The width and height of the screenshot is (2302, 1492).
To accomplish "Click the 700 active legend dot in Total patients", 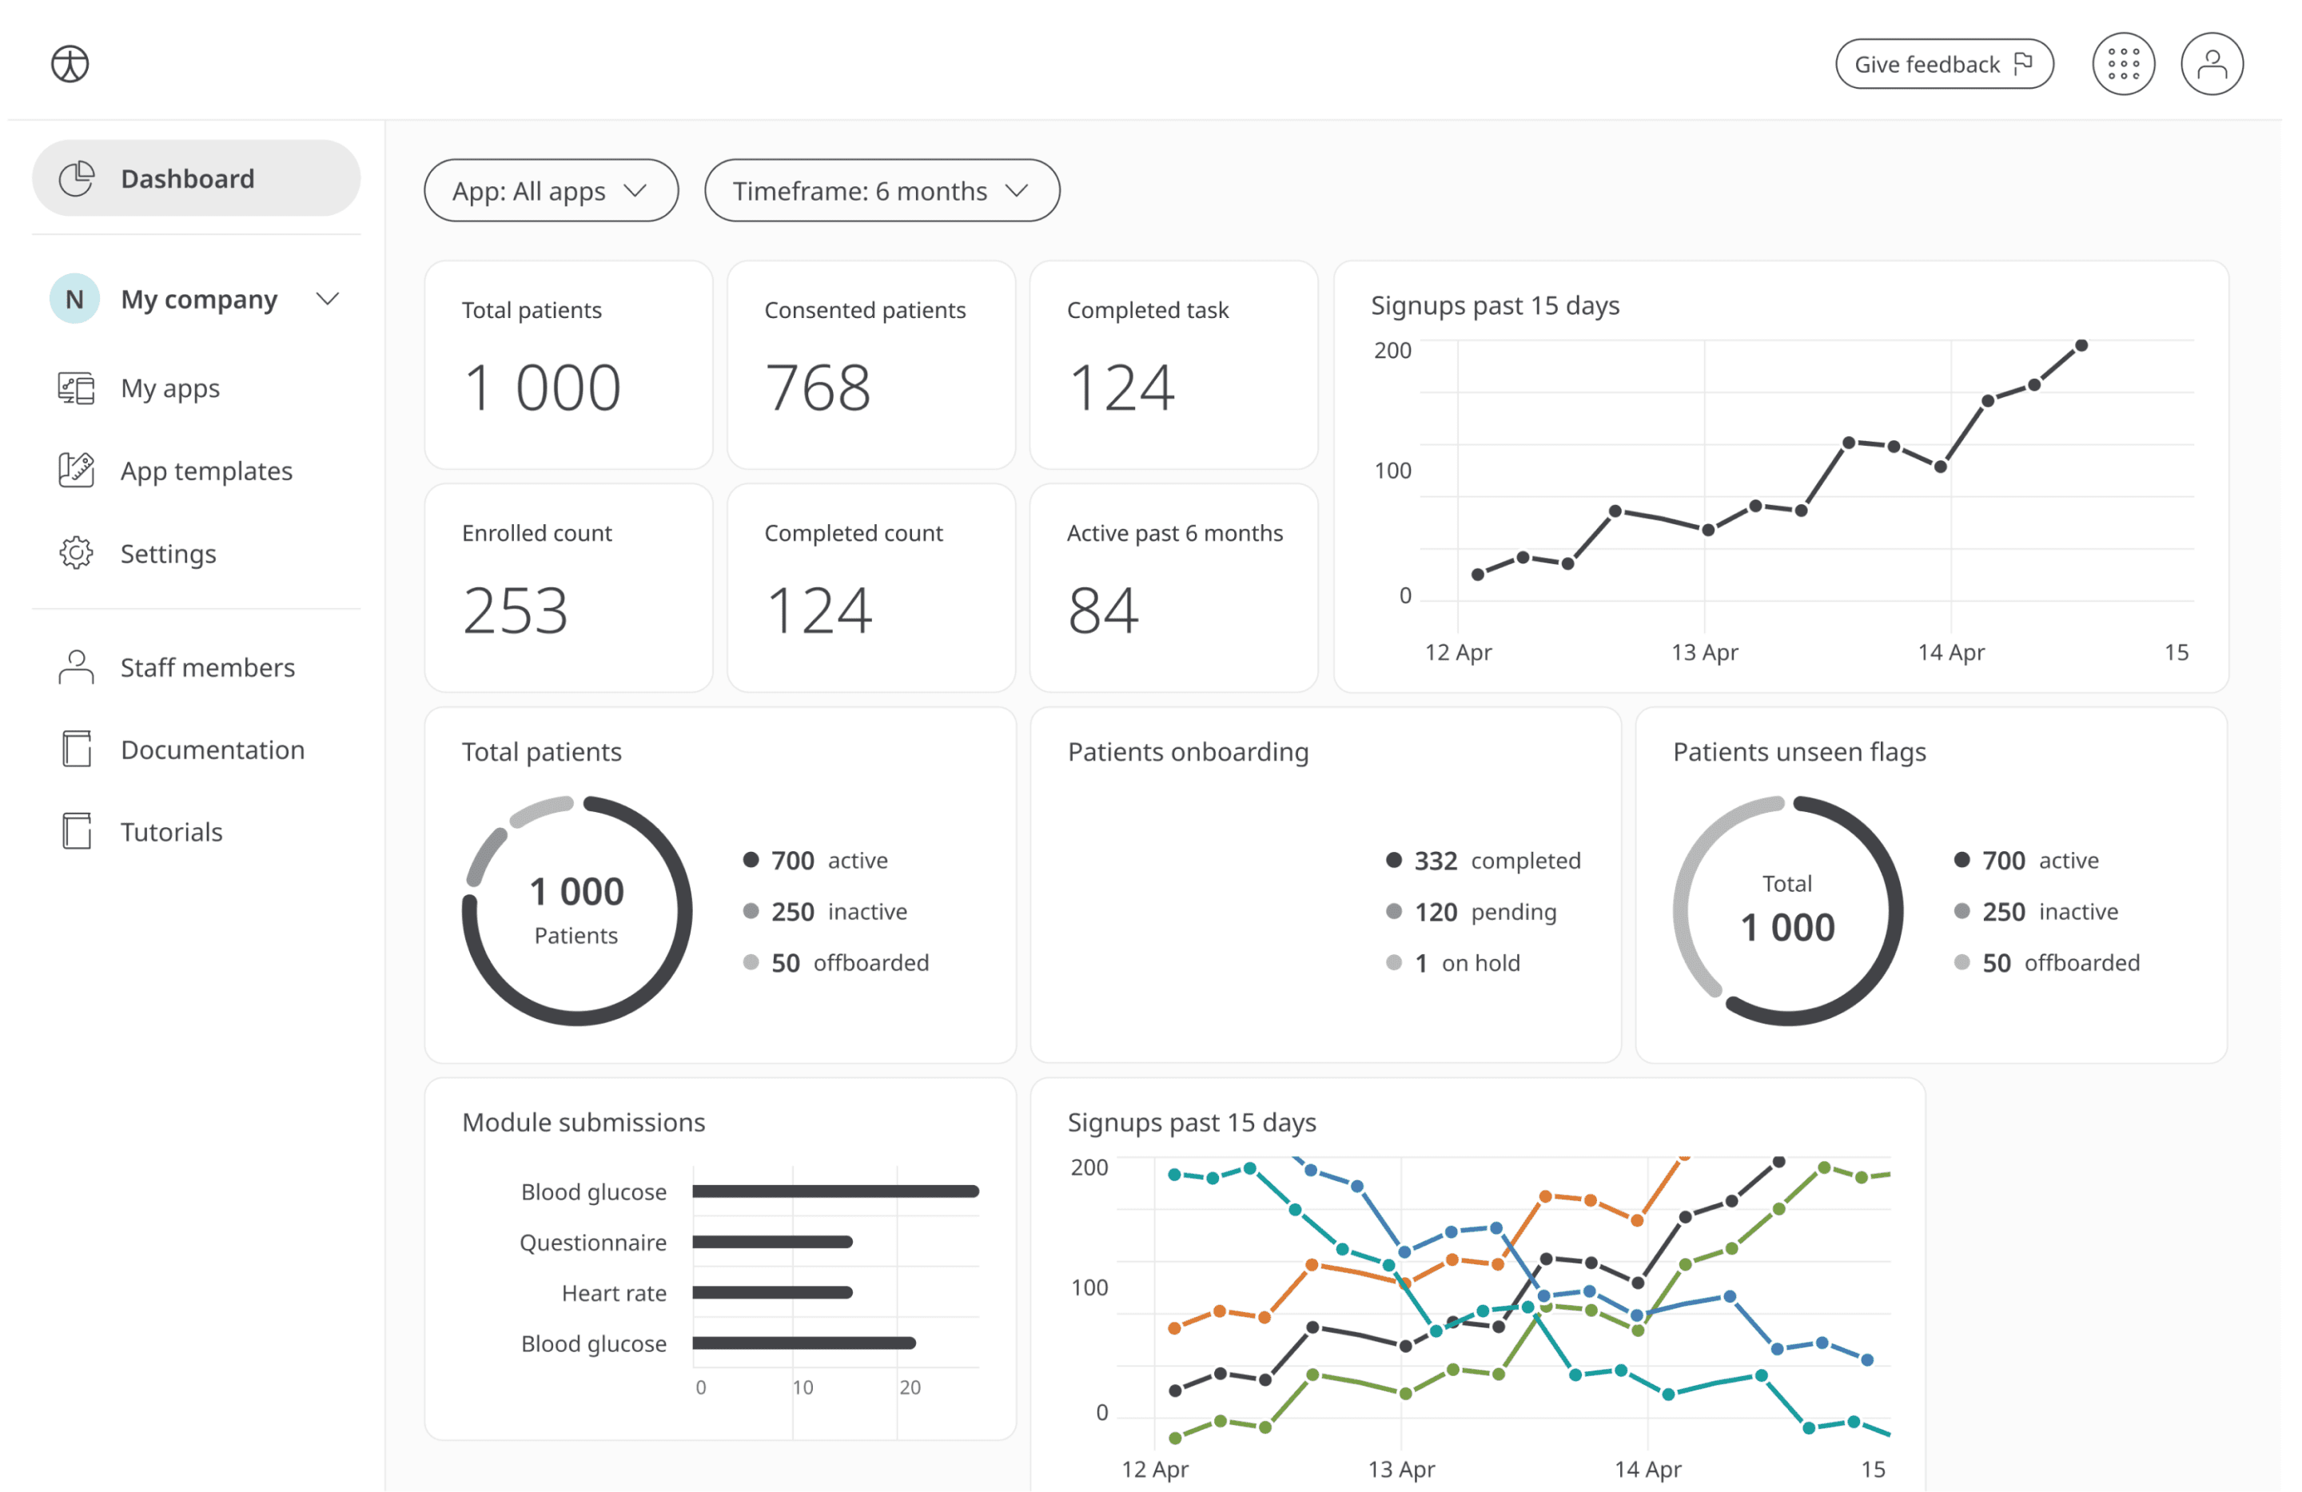I will pos(751,860).
